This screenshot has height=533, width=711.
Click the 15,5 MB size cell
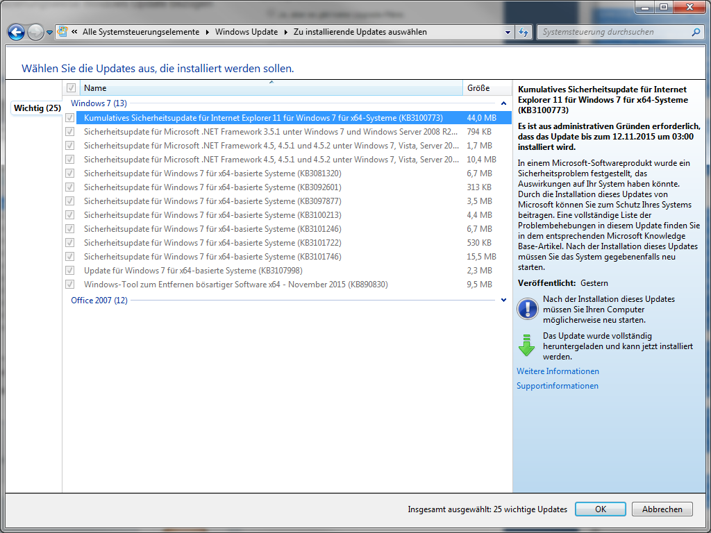pyautogui.click(x=482, y=257)
